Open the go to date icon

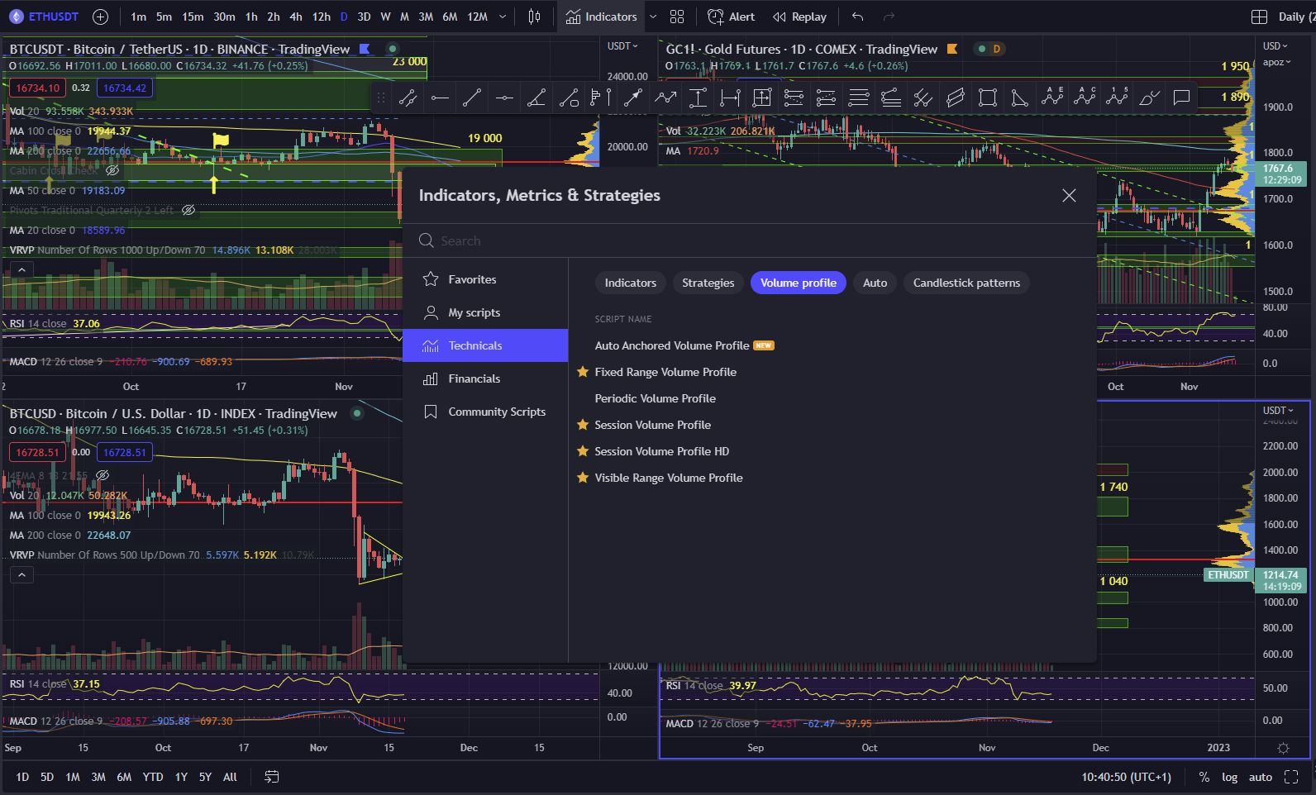[271, 777]
